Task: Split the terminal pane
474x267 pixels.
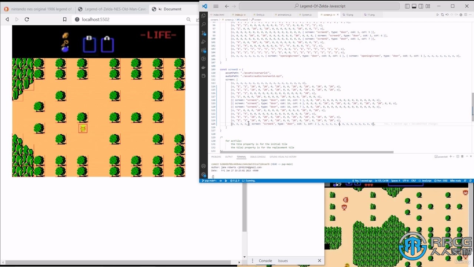Action: (458, 156)
